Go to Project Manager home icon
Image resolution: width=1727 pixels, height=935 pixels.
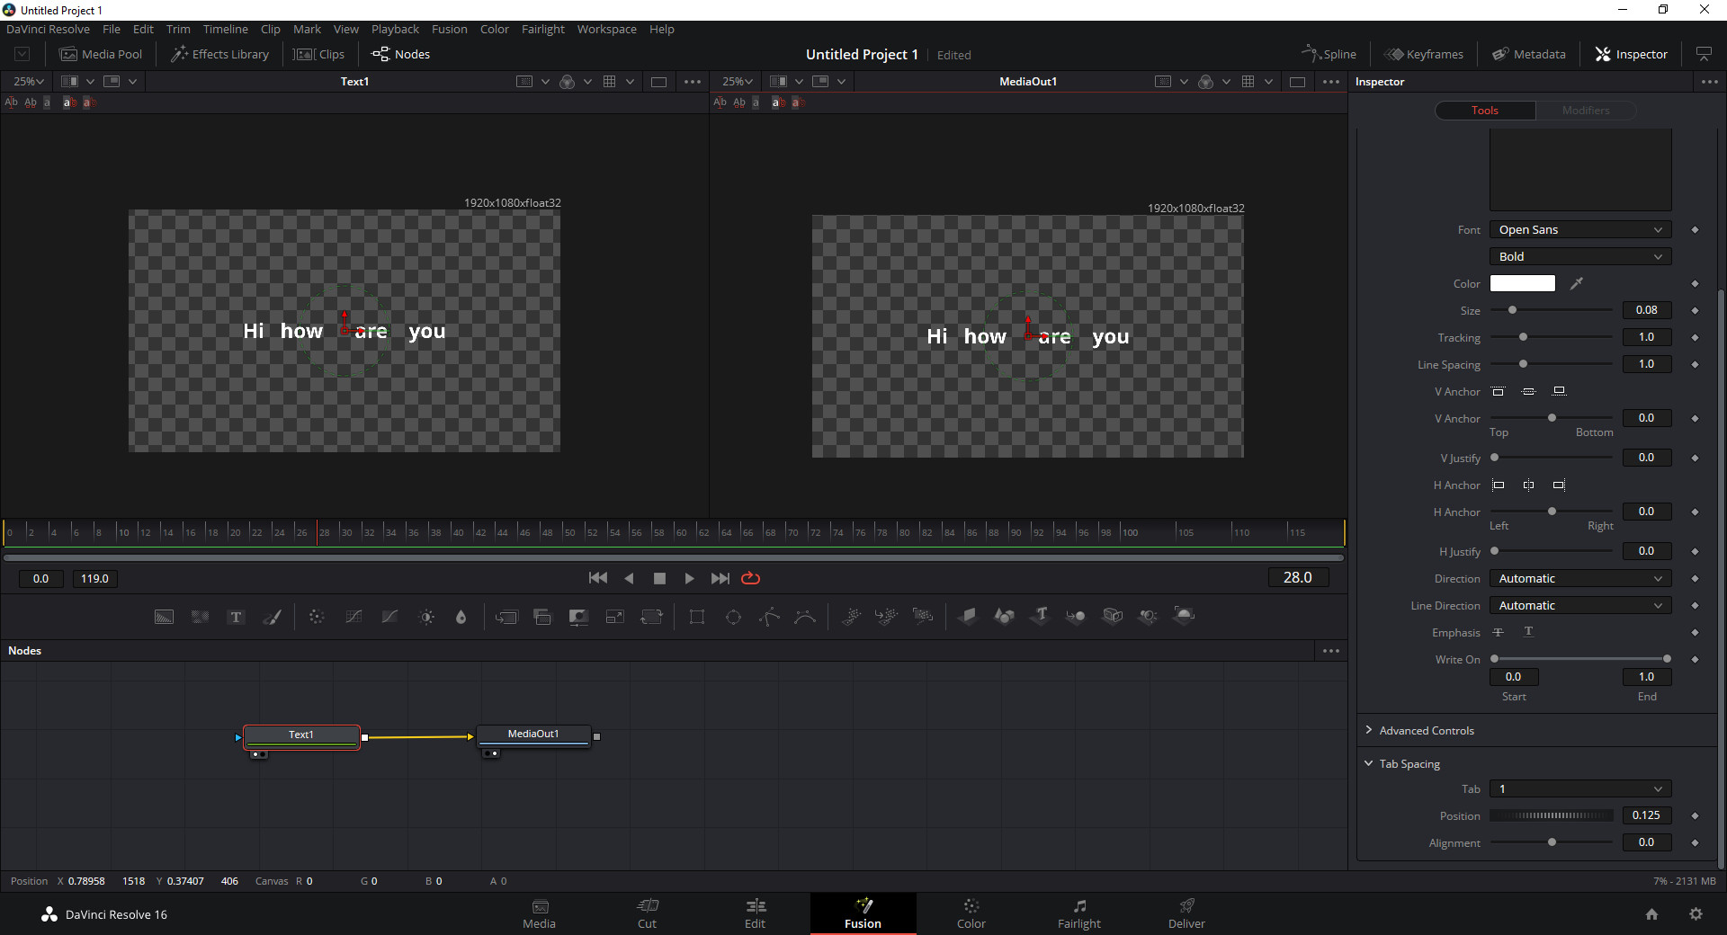1651,913
